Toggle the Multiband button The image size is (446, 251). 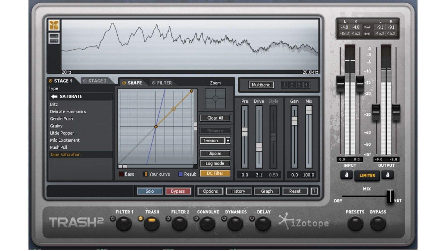261,85
